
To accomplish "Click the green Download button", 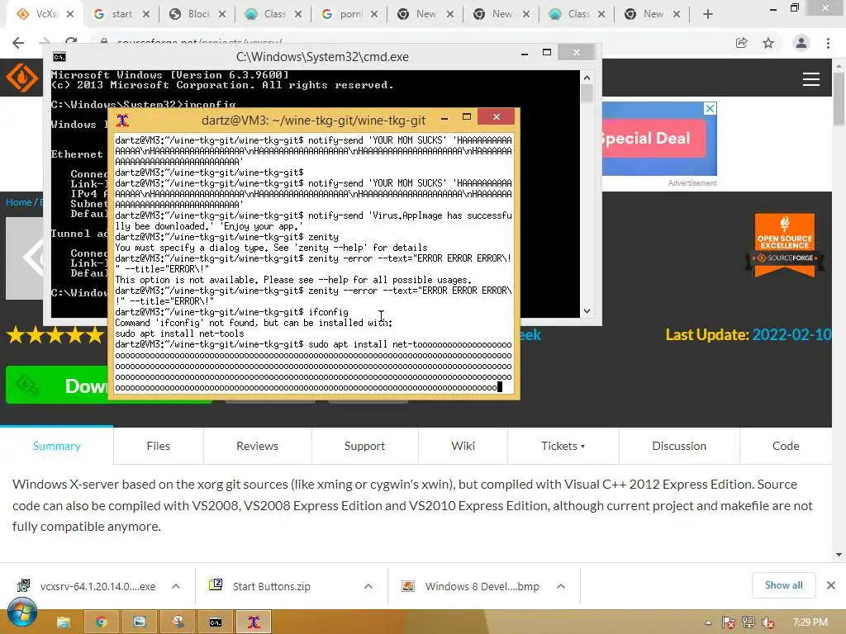I will 57,385.
